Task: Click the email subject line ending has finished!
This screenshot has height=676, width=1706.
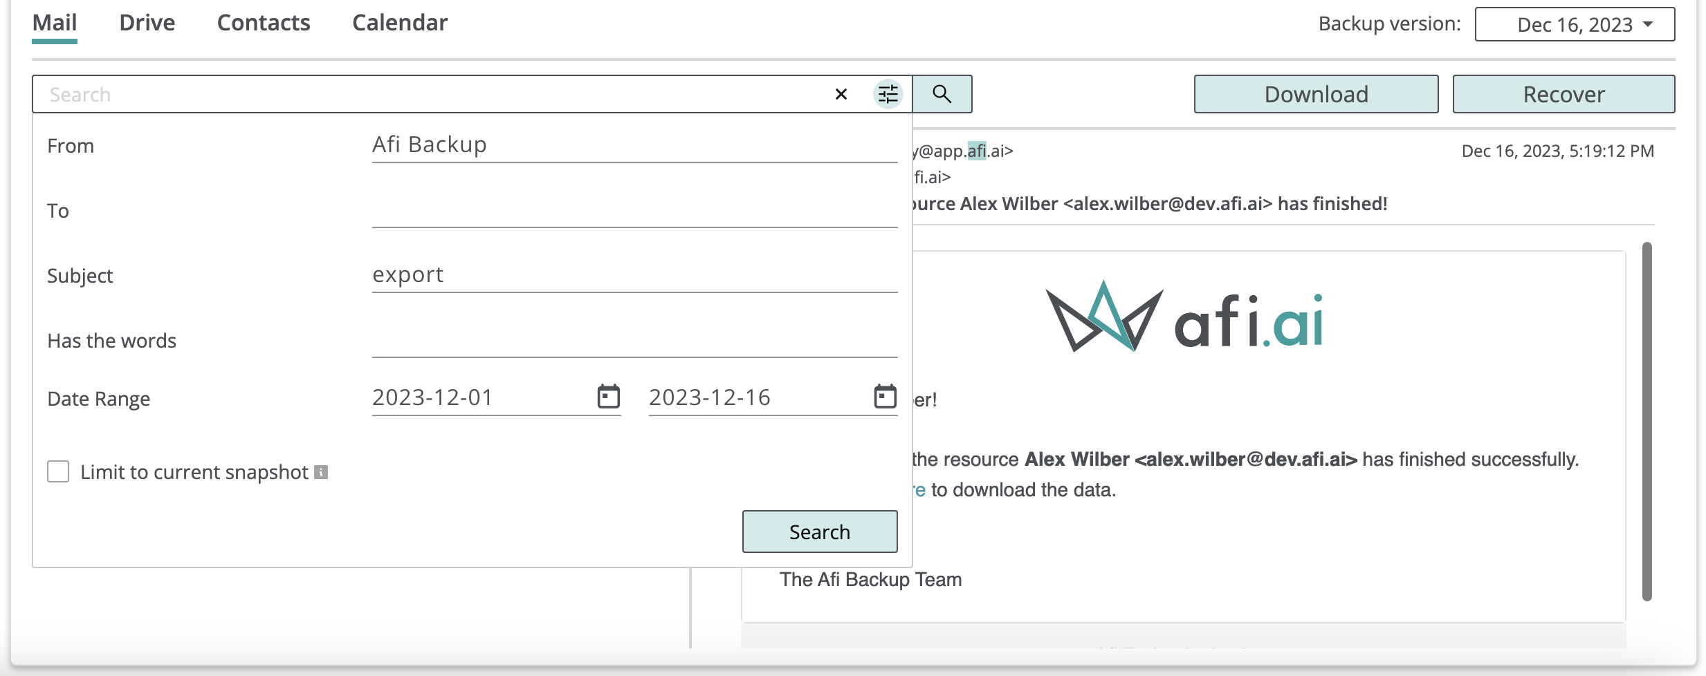Action: coord(1150,204)
